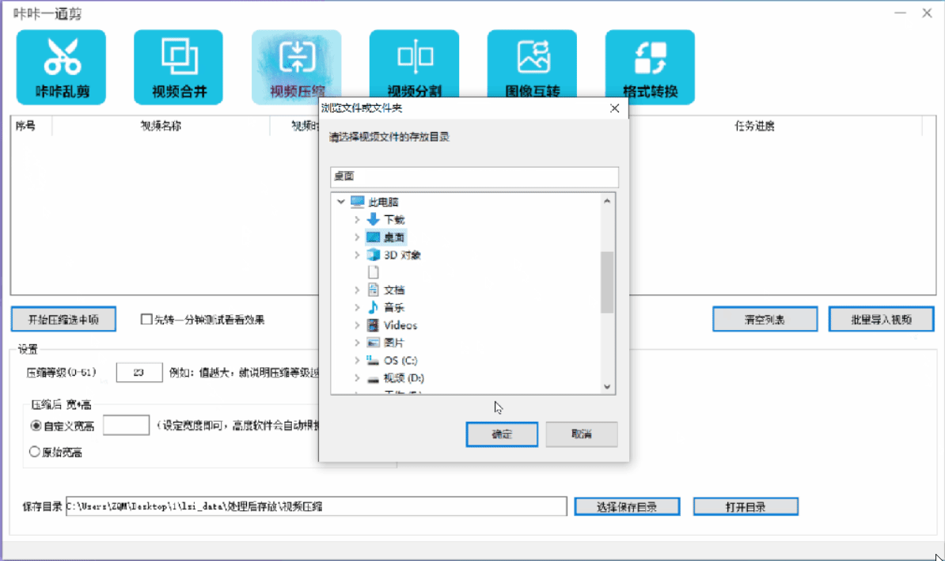The image size is (945, 561).
Task: Expand the 文档 folder node
Action: point(355,290)
